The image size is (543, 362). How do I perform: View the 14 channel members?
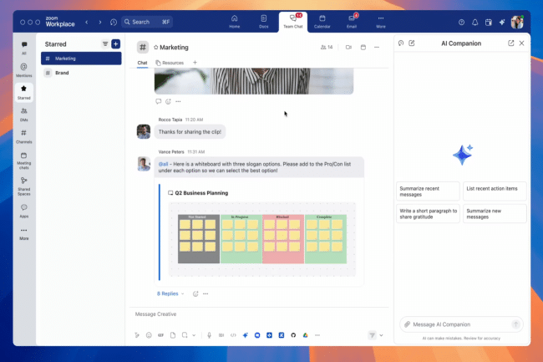click(x=327, y=47)
